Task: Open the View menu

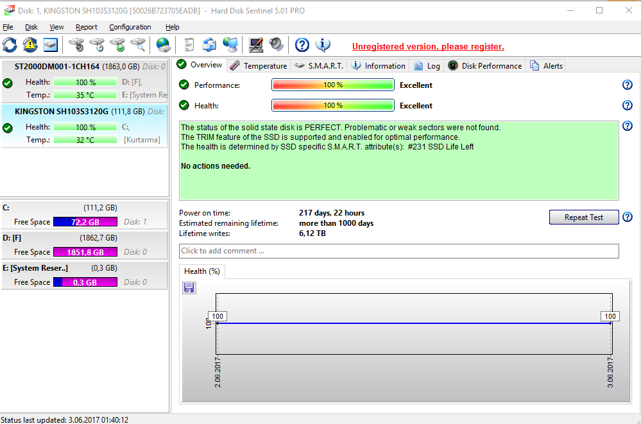Action: pyautogui.click(x=56, y=27)
